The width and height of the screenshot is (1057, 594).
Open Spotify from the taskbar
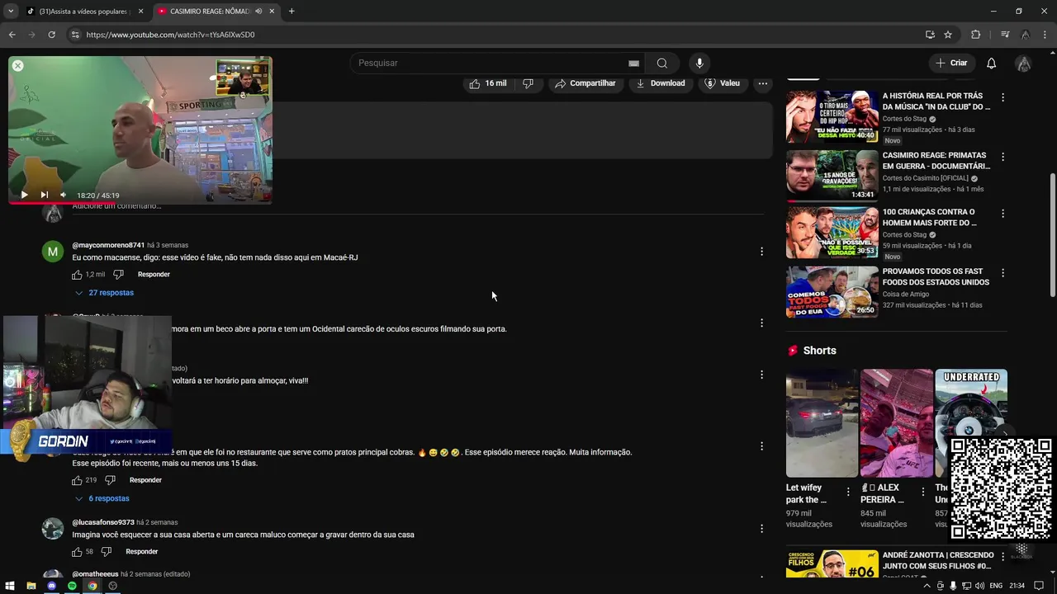click(72, 586)
